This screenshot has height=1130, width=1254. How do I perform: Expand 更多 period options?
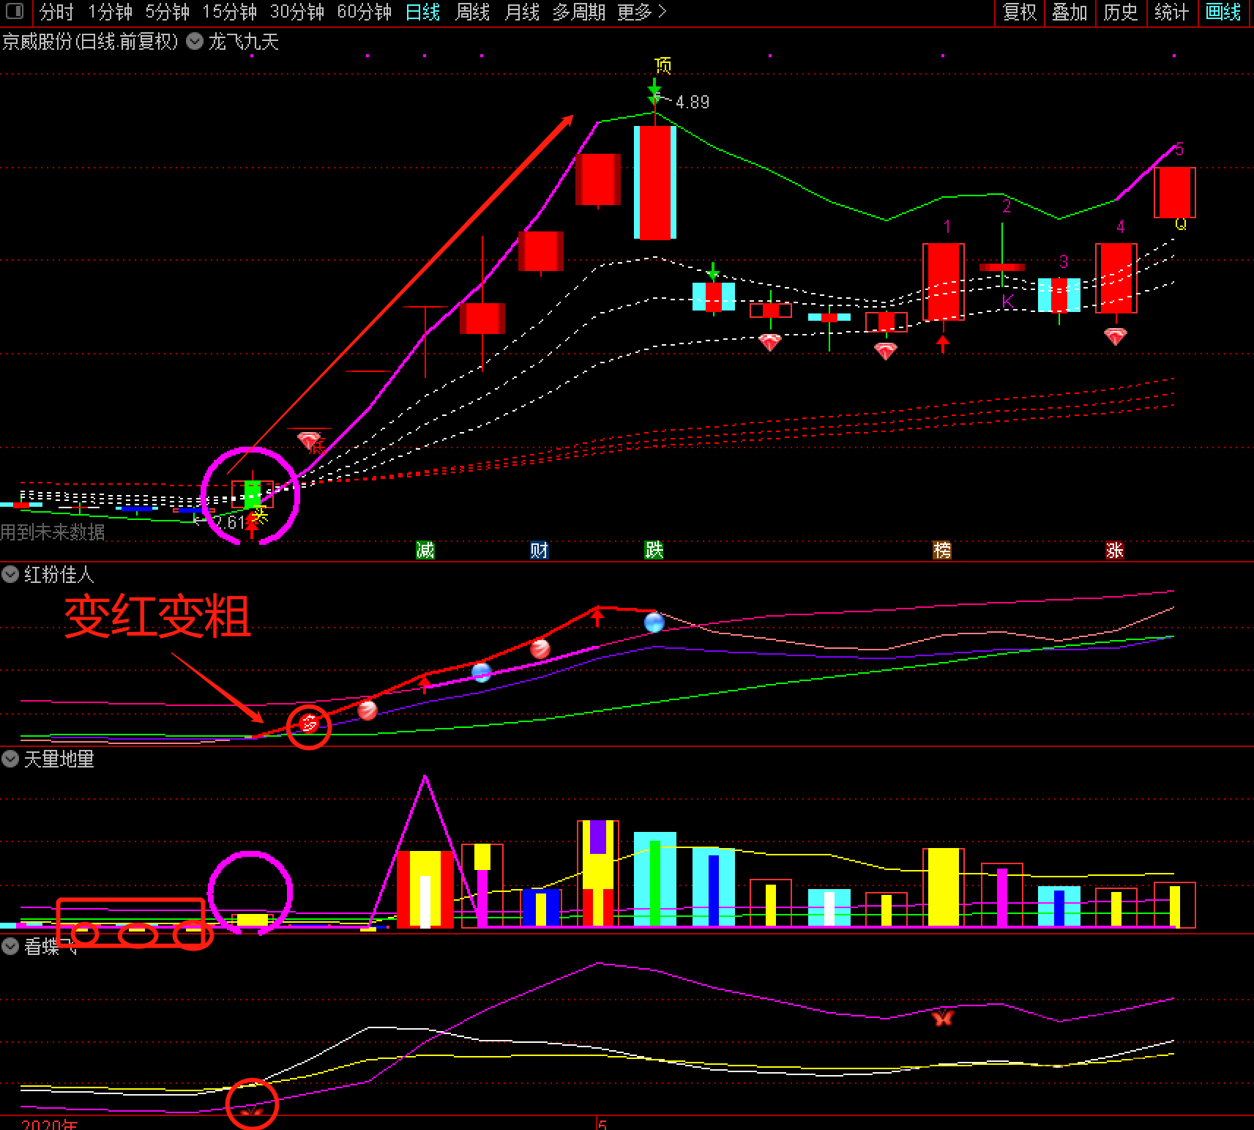pyautogui.click(x=641, y=12)
